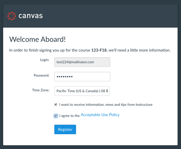The width and height of the screenshot is (181, 149).
Task: Click the bold course name 123-F18
Action: (x=99, y=50)
